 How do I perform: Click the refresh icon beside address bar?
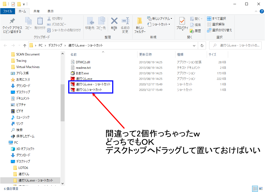click(202, 45)
